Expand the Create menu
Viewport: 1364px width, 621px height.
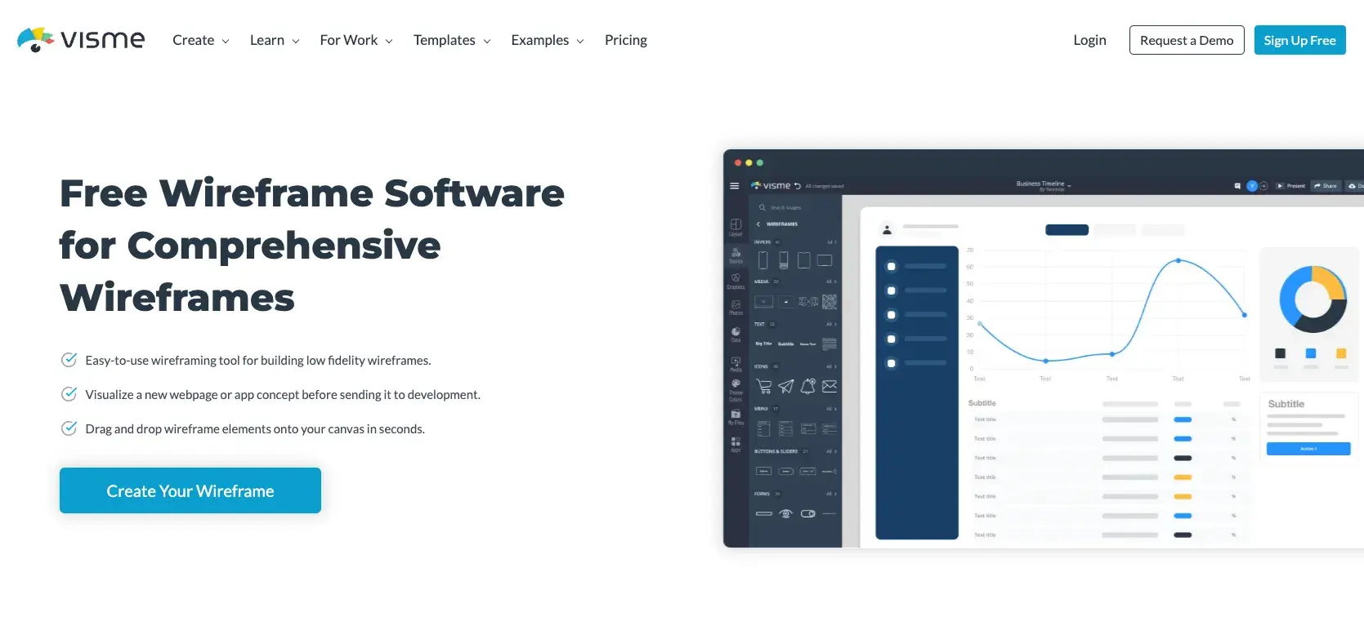tap(201, 40)
